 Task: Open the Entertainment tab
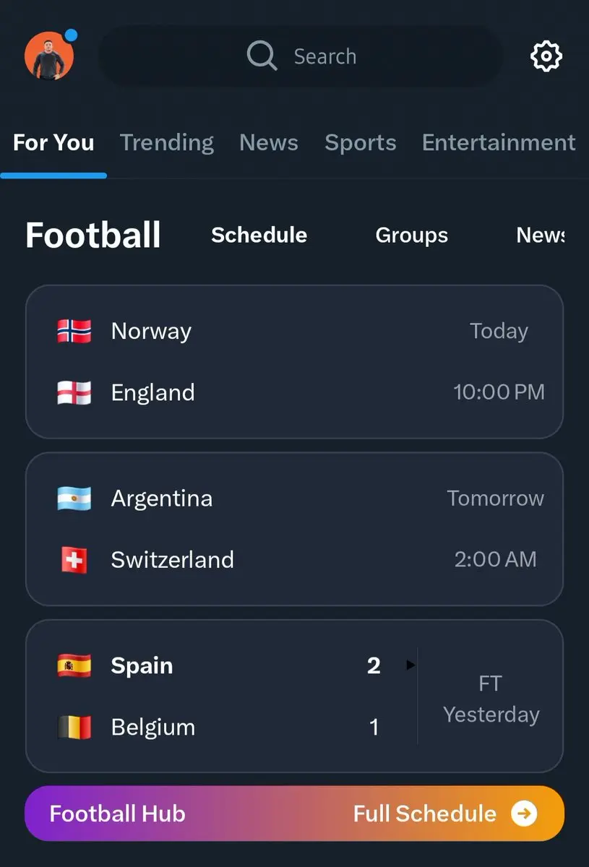point(499,142)
